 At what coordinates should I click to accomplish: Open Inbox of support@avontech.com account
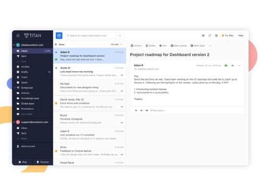(x=32, y=128)
